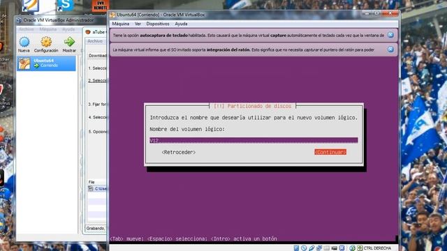The height and width of the screenshot is (251, 447).
Task: Click the USB devices status icon
Action: pyautogui.click(x=312, y=248)
